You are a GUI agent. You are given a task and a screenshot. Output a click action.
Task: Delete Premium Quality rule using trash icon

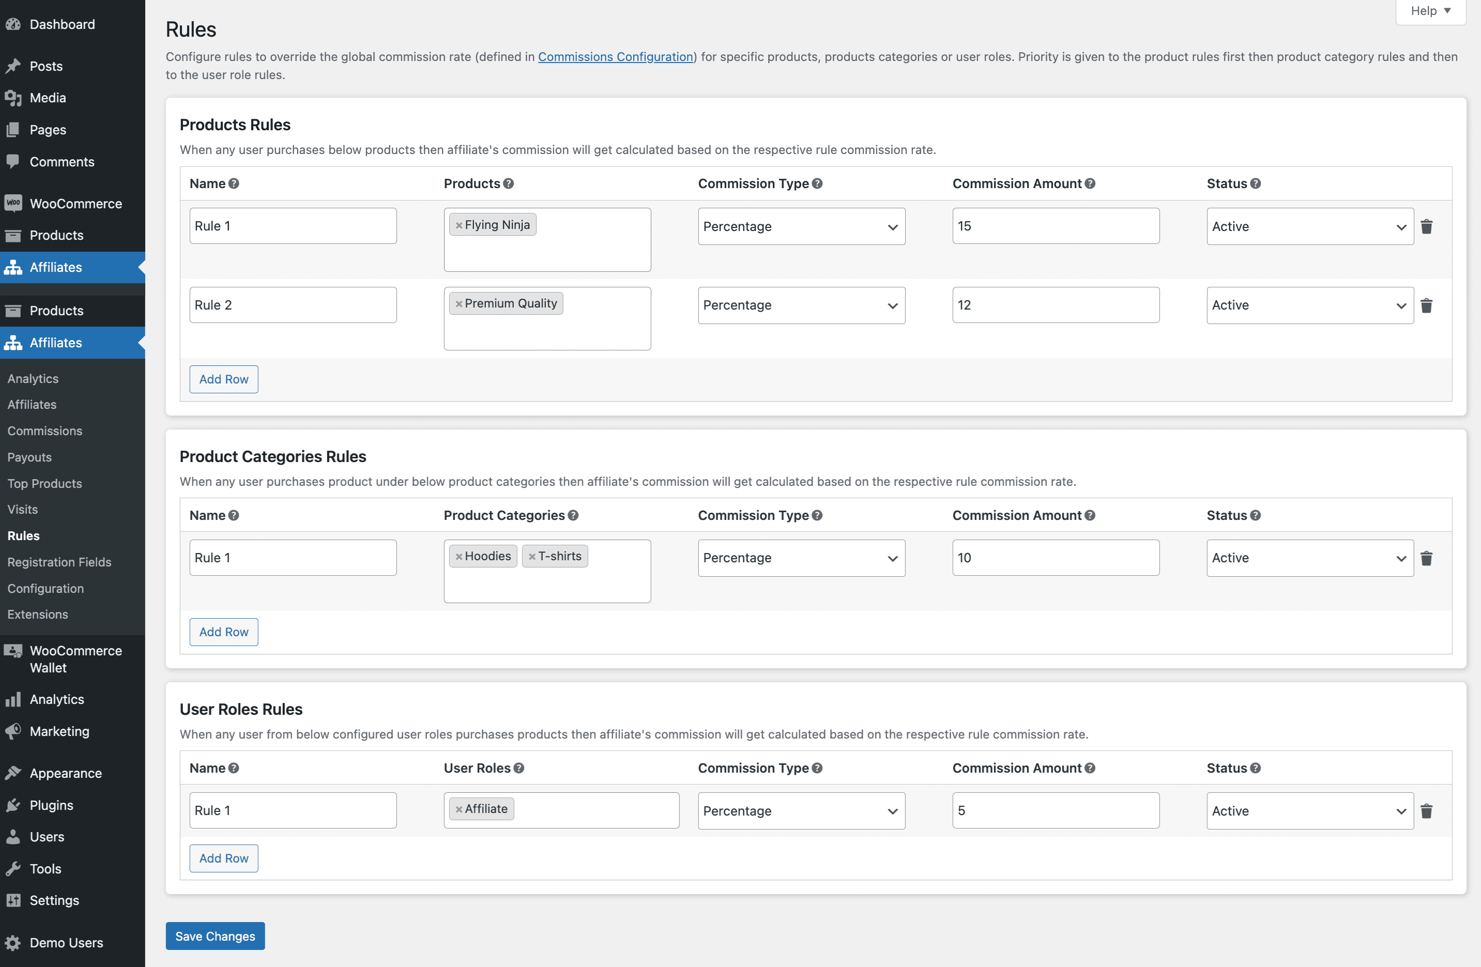1426,305
